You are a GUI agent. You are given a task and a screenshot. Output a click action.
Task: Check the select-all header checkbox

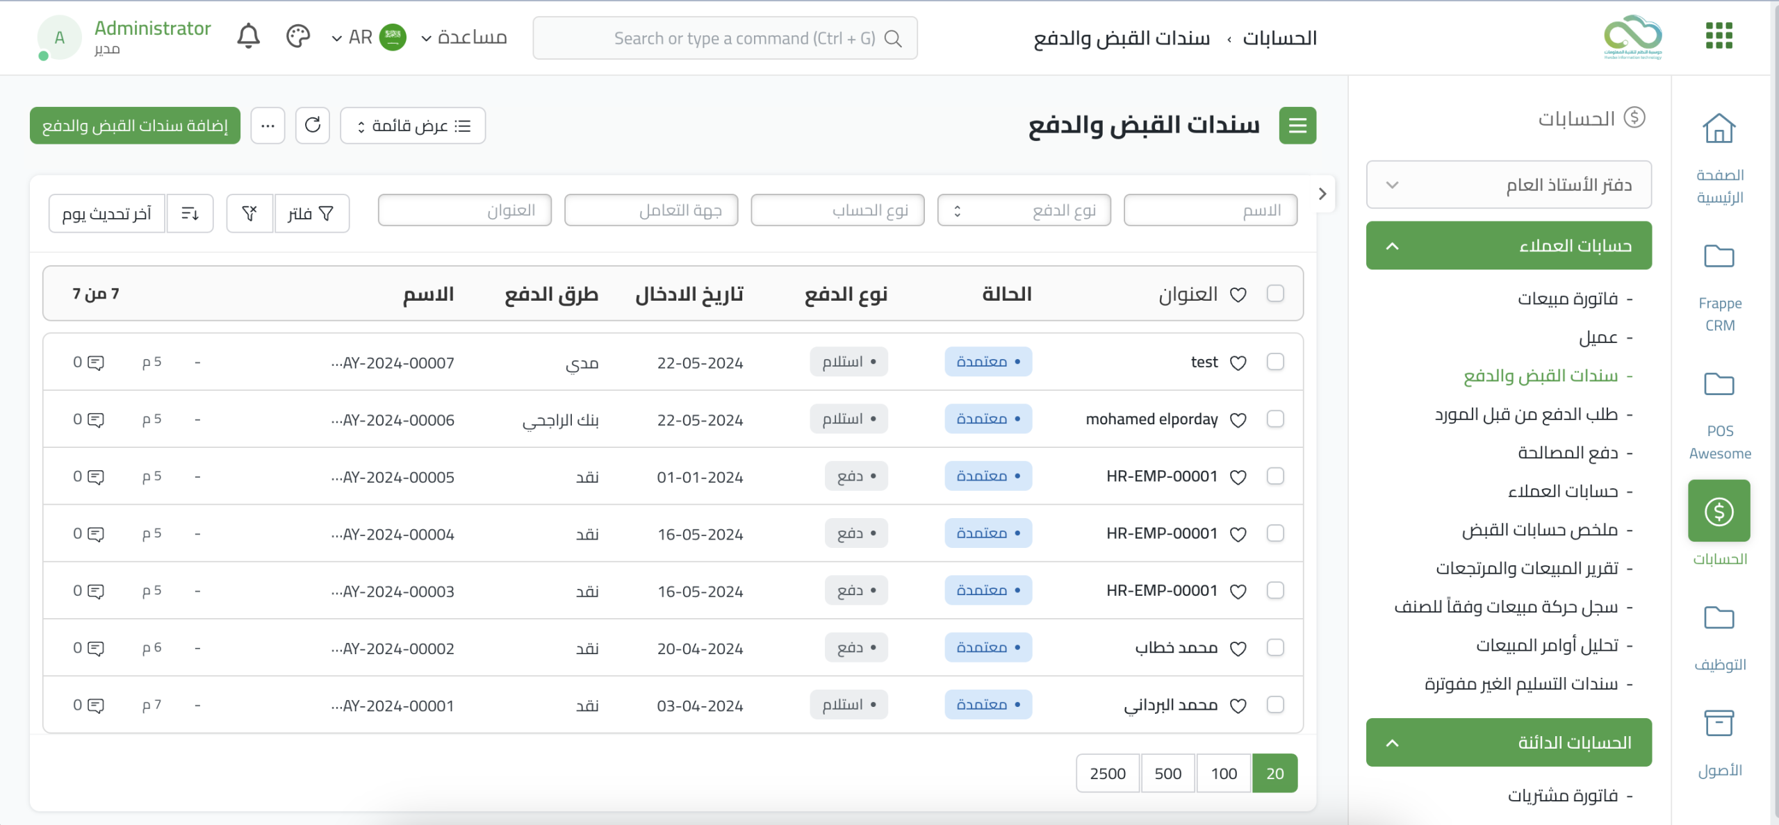(x=1275, y=294)
